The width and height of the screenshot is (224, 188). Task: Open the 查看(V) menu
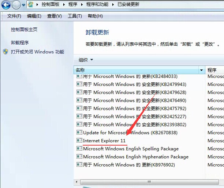pyautogui.click(x=55, y=16)
